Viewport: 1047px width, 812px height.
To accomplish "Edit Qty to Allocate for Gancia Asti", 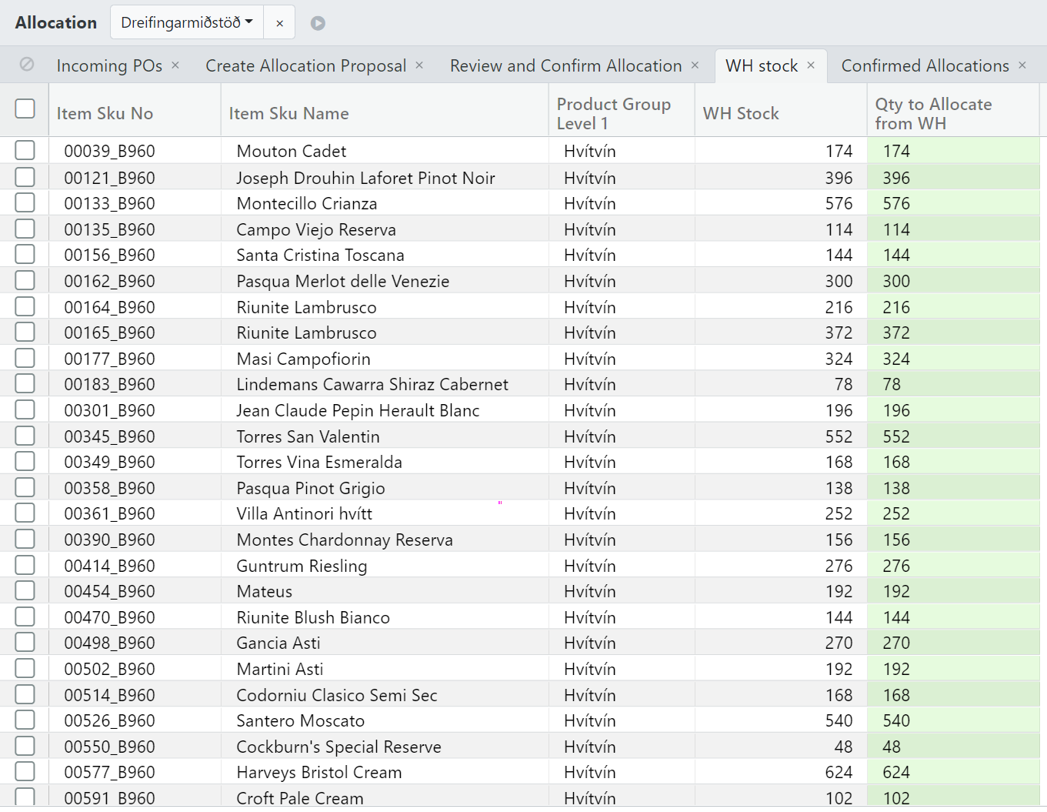I will click(x=952, y=643).
